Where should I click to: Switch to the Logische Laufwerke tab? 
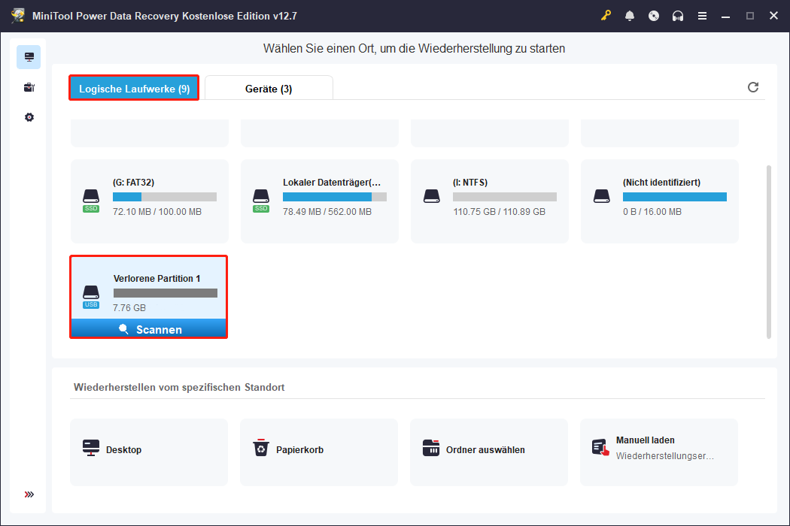[x=133, y=88]
